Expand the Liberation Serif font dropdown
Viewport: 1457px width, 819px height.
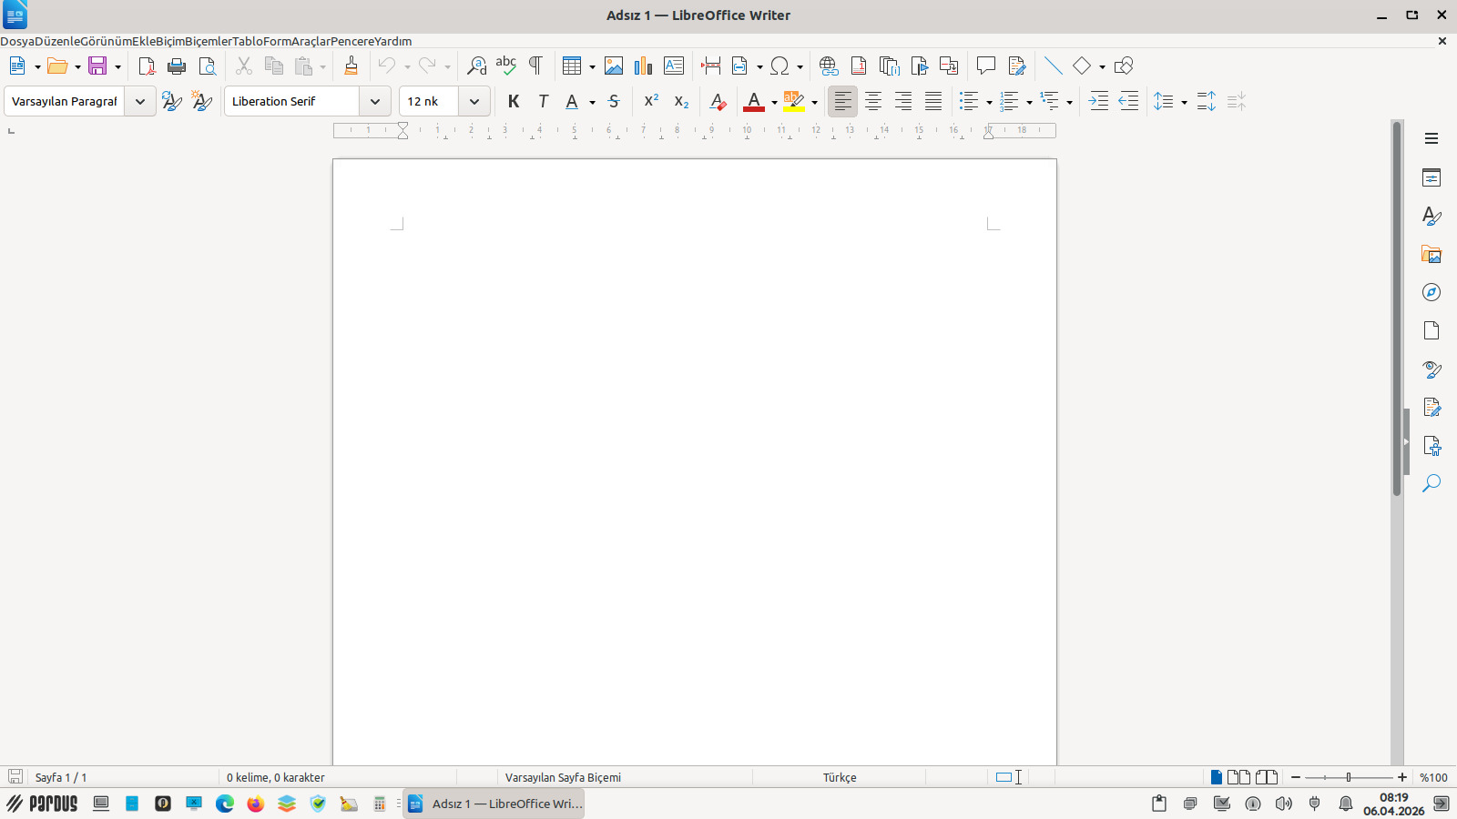pos(374,101)
